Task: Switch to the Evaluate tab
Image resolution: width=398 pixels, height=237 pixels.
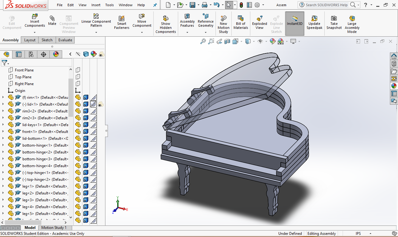Action: (x=65, y=40)
